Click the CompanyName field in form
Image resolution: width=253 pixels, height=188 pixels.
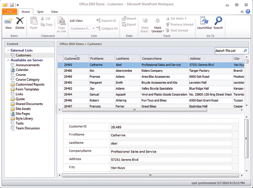click(x=171, y=152)
